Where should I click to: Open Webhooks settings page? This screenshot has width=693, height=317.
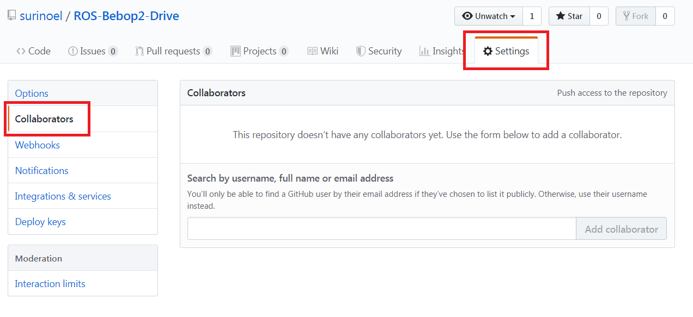pos(83,145)
